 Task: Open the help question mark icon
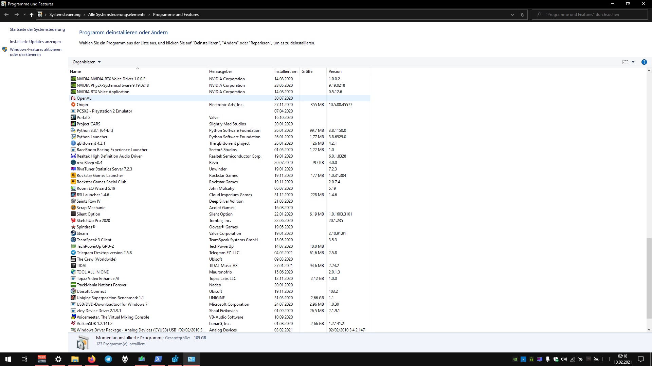coord(644,62)
